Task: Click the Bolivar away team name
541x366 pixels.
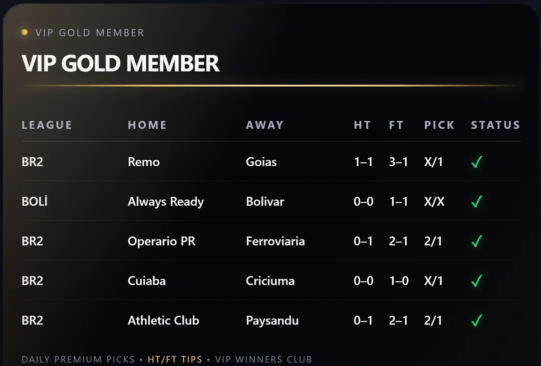Action: coord(265,202)
